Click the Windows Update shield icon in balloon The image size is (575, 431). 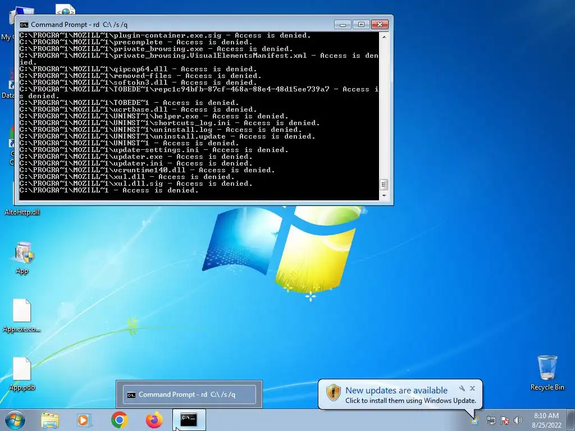click(334, 392)
